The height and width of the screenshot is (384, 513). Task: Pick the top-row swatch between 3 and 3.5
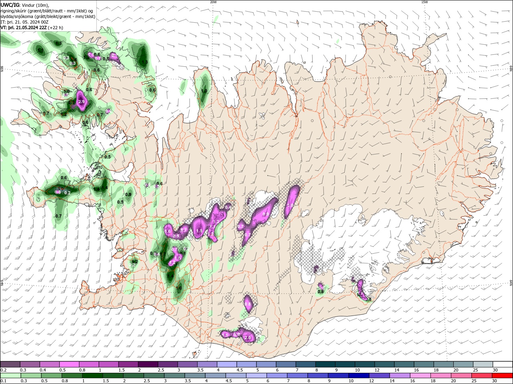point(187,364)
